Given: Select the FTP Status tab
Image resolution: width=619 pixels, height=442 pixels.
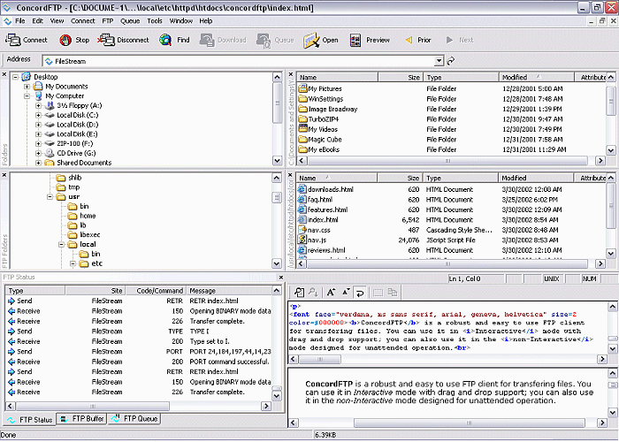Looking at the screenshot, I should coord(30,419).
